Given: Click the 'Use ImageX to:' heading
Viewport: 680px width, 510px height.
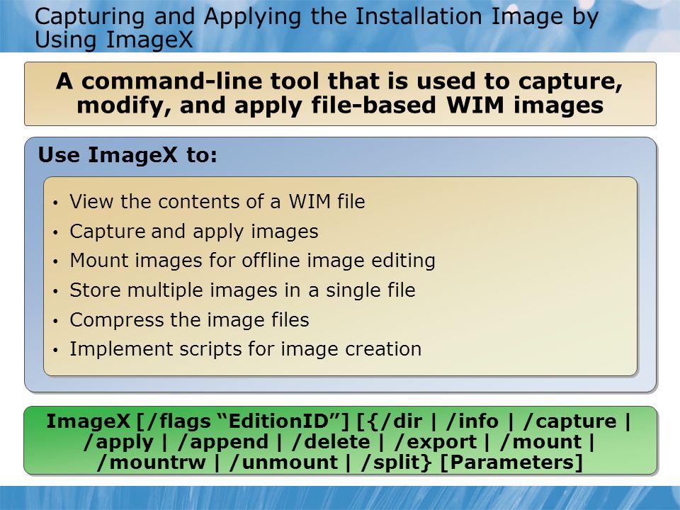Looking at the screenshot, I should pos(128,155).
